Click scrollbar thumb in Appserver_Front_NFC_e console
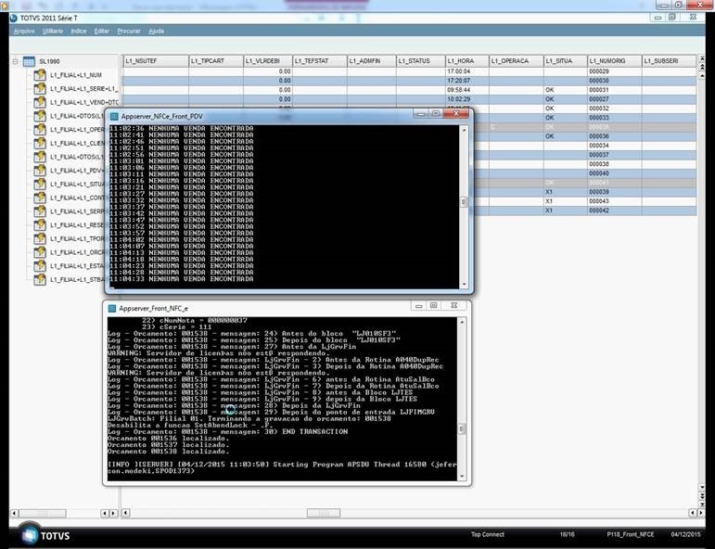The height and width of the screenshot is (549, 715). [462, 429]
